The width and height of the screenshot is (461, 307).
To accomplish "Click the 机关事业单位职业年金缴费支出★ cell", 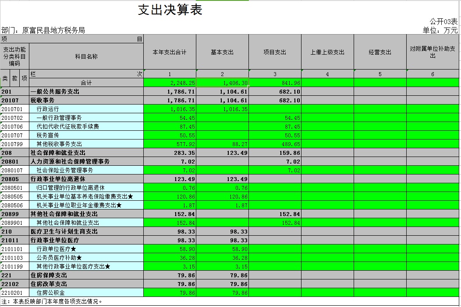I will click(x=86, y=205).
